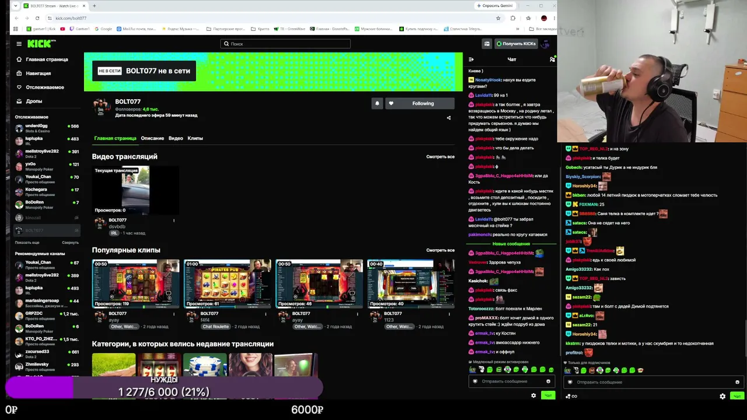View all popular clips via Смотреть все
This screenshot has height=420, width=747.
[440, 250]
